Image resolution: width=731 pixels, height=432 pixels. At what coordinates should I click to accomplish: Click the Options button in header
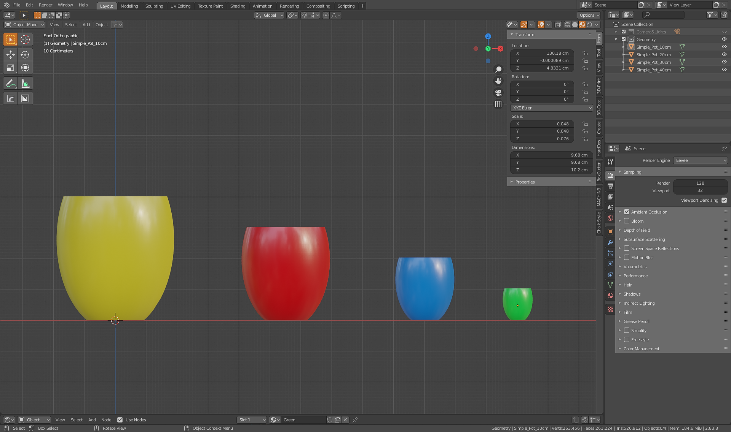click(x=589, y=15)
